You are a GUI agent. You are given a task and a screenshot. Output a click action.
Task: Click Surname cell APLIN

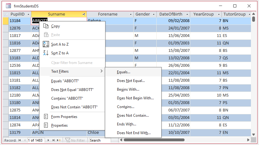(x=59, y=133)
